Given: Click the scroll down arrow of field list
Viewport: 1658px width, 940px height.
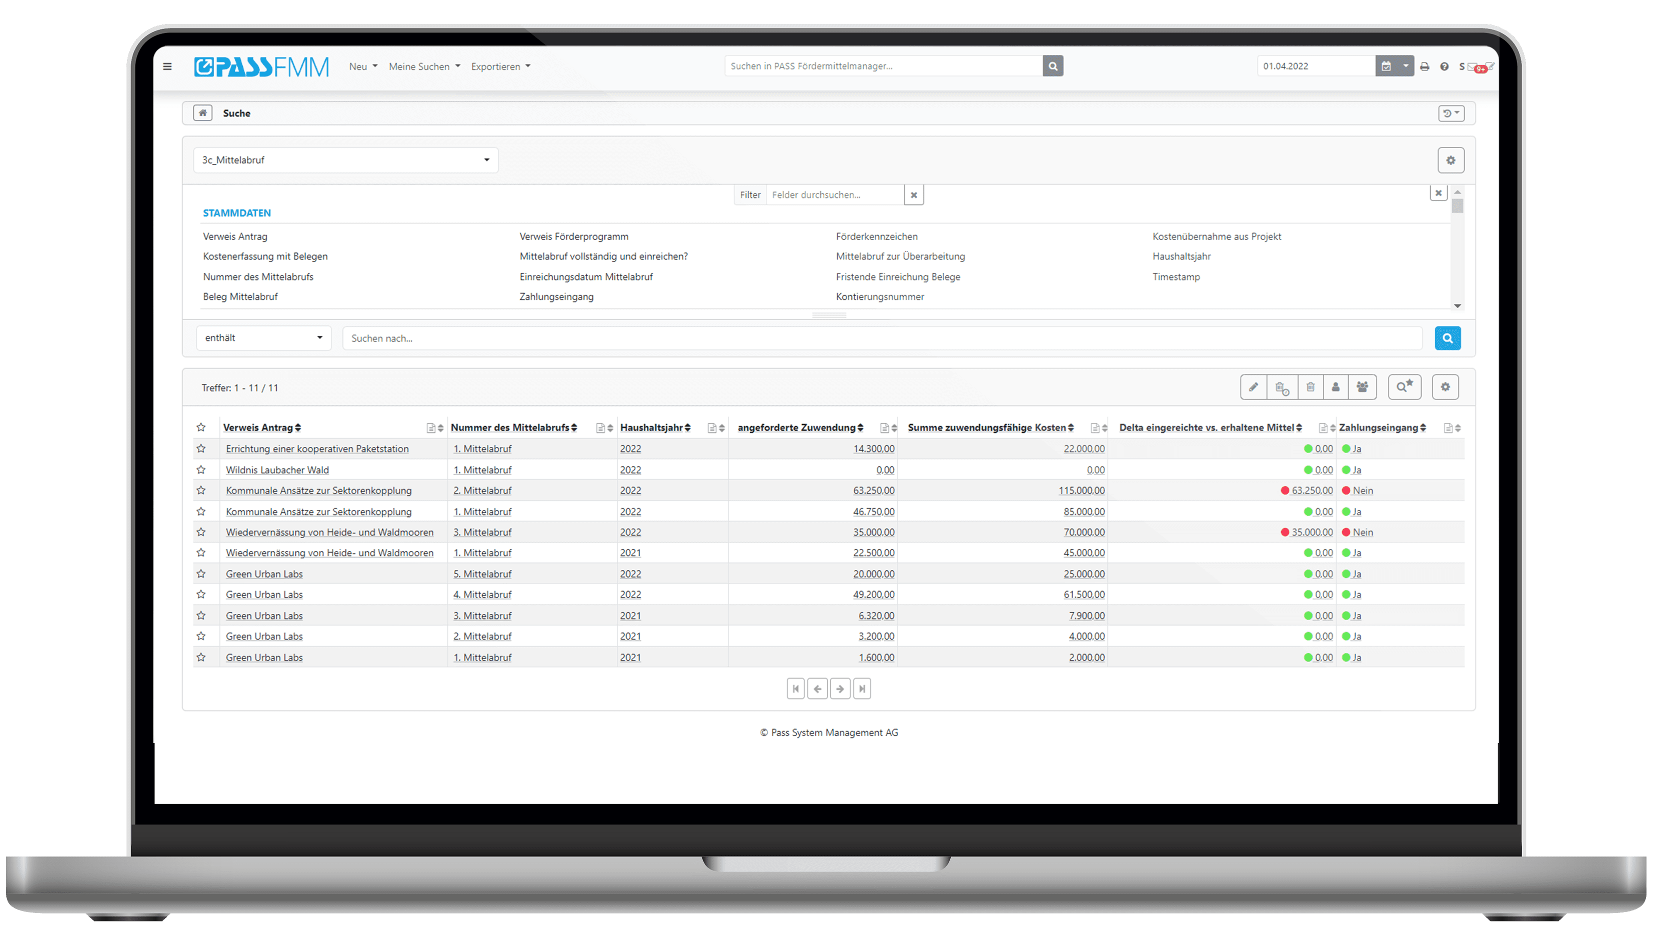Looking at the screenshot, I should click(x=1457, y=306).
